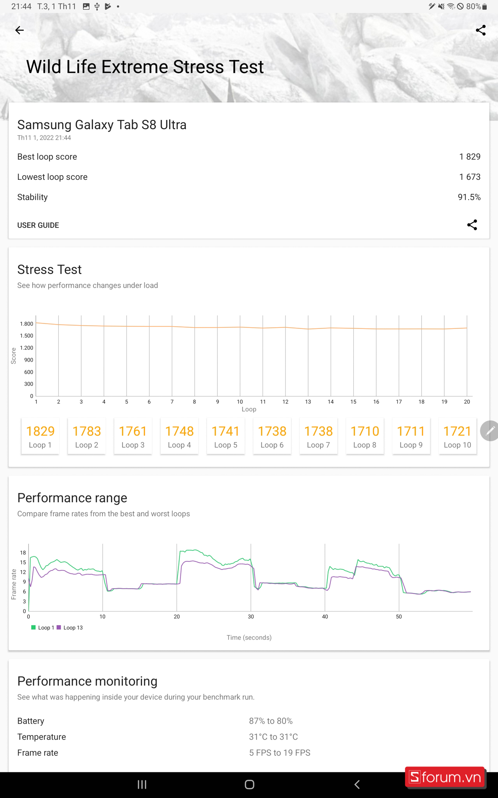
Task: Select the Loop 7 score card
Action: tap(318, 436)
